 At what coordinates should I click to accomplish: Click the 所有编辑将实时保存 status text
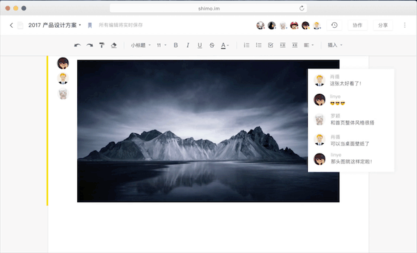120,25
